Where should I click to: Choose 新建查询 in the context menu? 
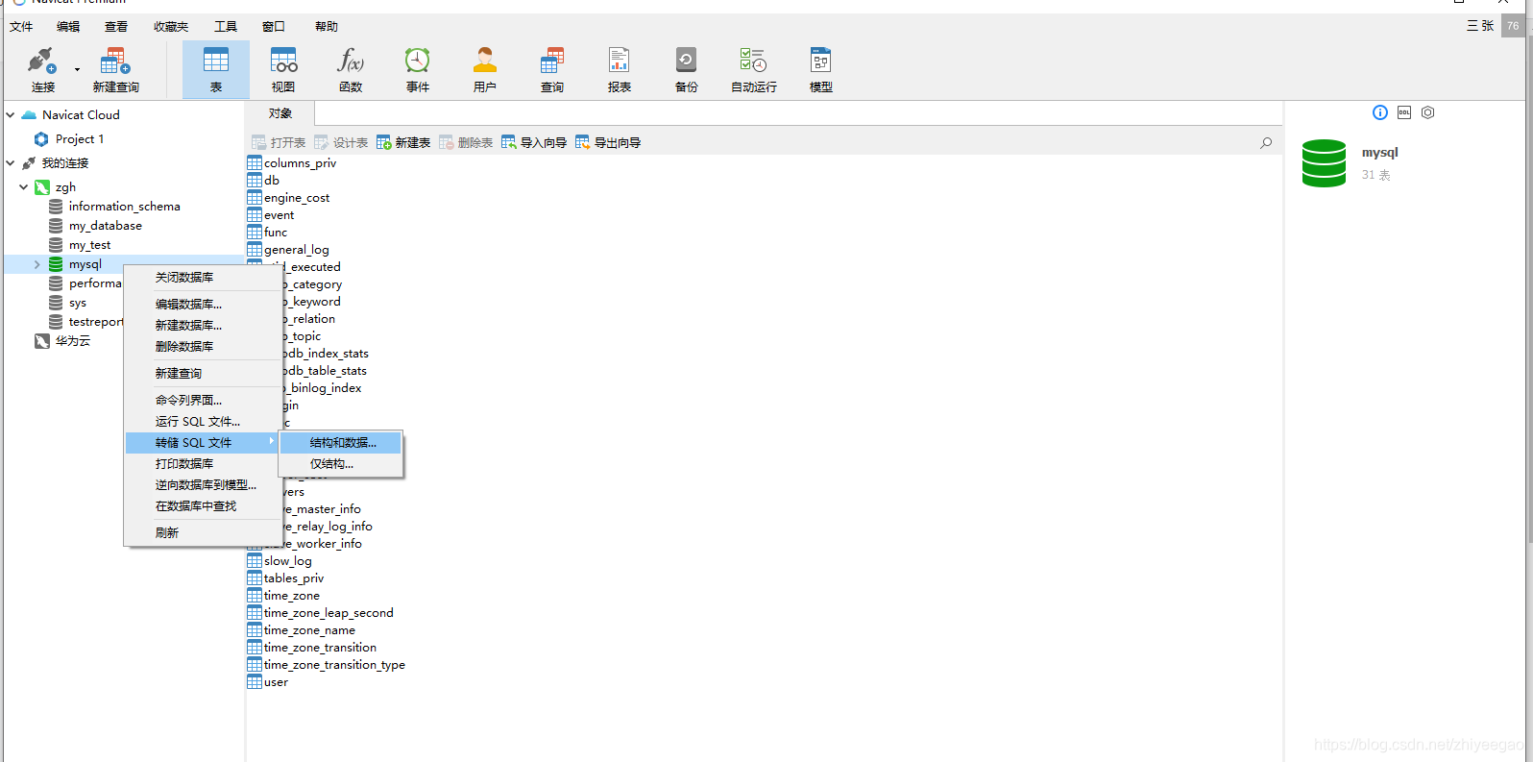(x=203, y=373)
